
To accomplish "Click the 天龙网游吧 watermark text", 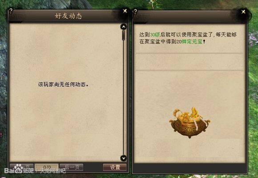I will coord(53,171).
